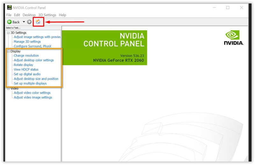Screen dimensions: 255x165
Task: Select Adjust desktop size and position
Action: point(36,79)
